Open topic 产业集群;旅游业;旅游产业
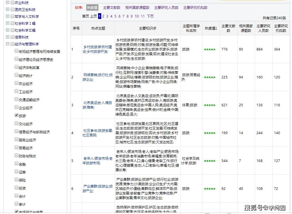 coord(98,188)
